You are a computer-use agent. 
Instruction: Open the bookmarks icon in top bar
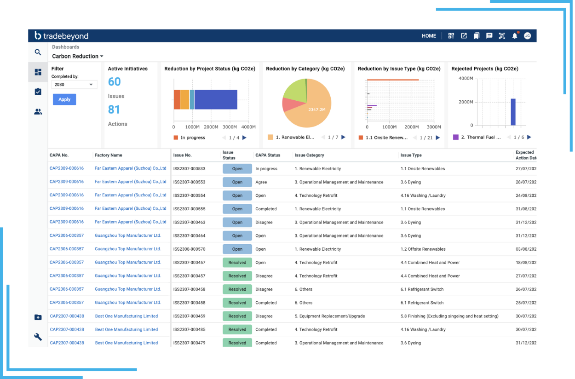click(477, 36)
